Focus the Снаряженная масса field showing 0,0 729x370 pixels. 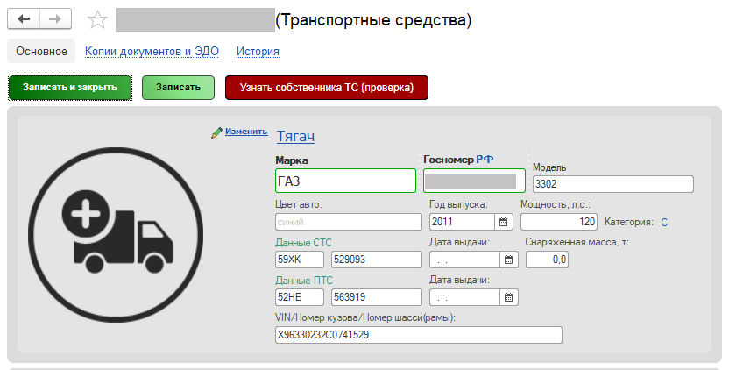click(547, 260)
